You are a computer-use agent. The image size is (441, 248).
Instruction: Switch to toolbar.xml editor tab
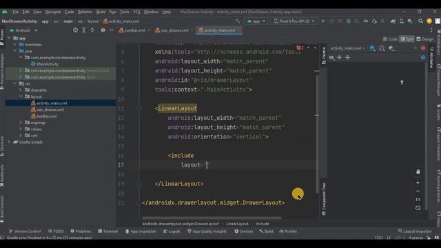(x=132, y=30)
